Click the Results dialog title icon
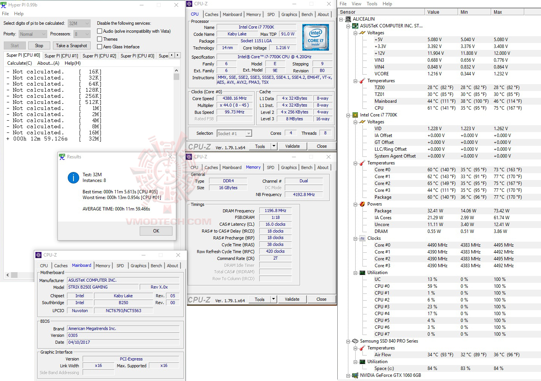Screen dimensions: 541x381 62,157
